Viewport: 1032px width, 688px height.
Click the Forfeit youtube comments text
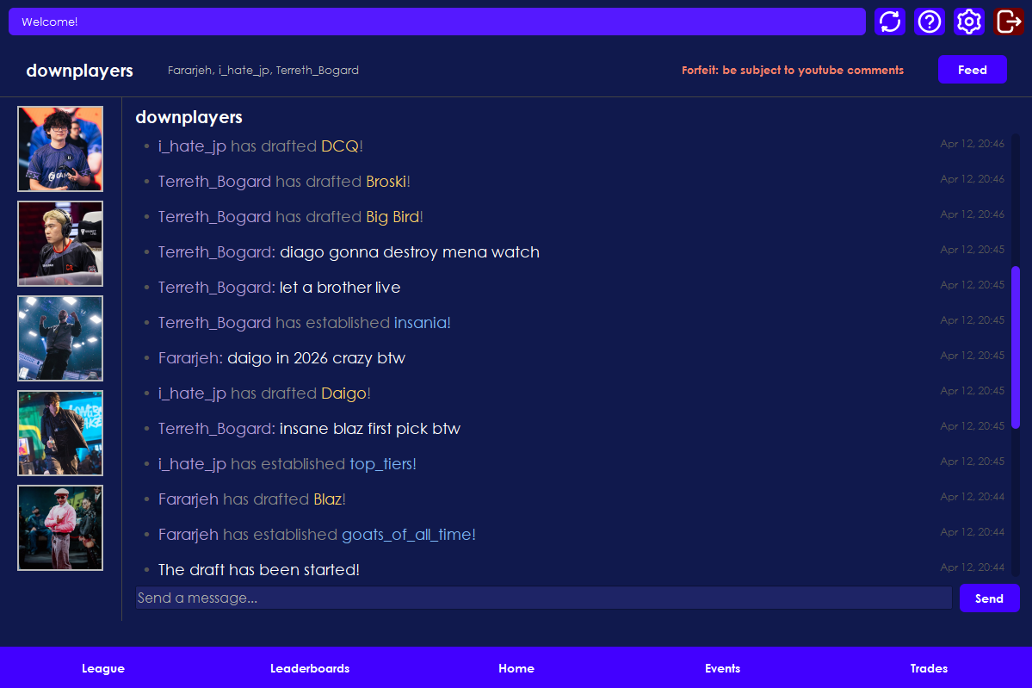[793, 70]
